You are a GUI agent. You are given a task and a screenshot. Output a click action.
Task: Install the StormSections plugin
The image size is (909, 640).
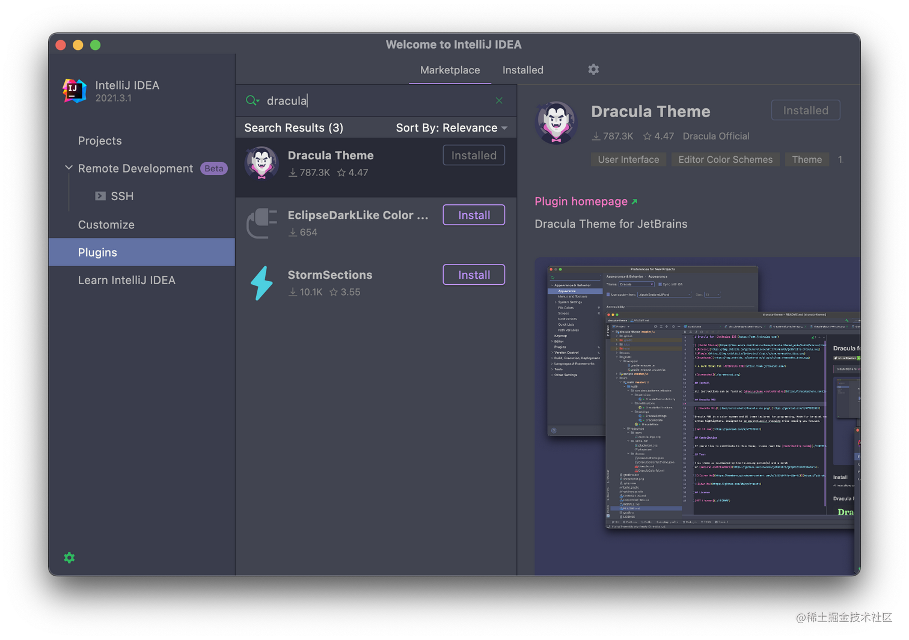[474, 275]
